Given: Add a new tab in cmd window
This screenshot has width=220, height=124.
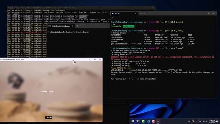Looking at the screenshot, I should 77,26.
